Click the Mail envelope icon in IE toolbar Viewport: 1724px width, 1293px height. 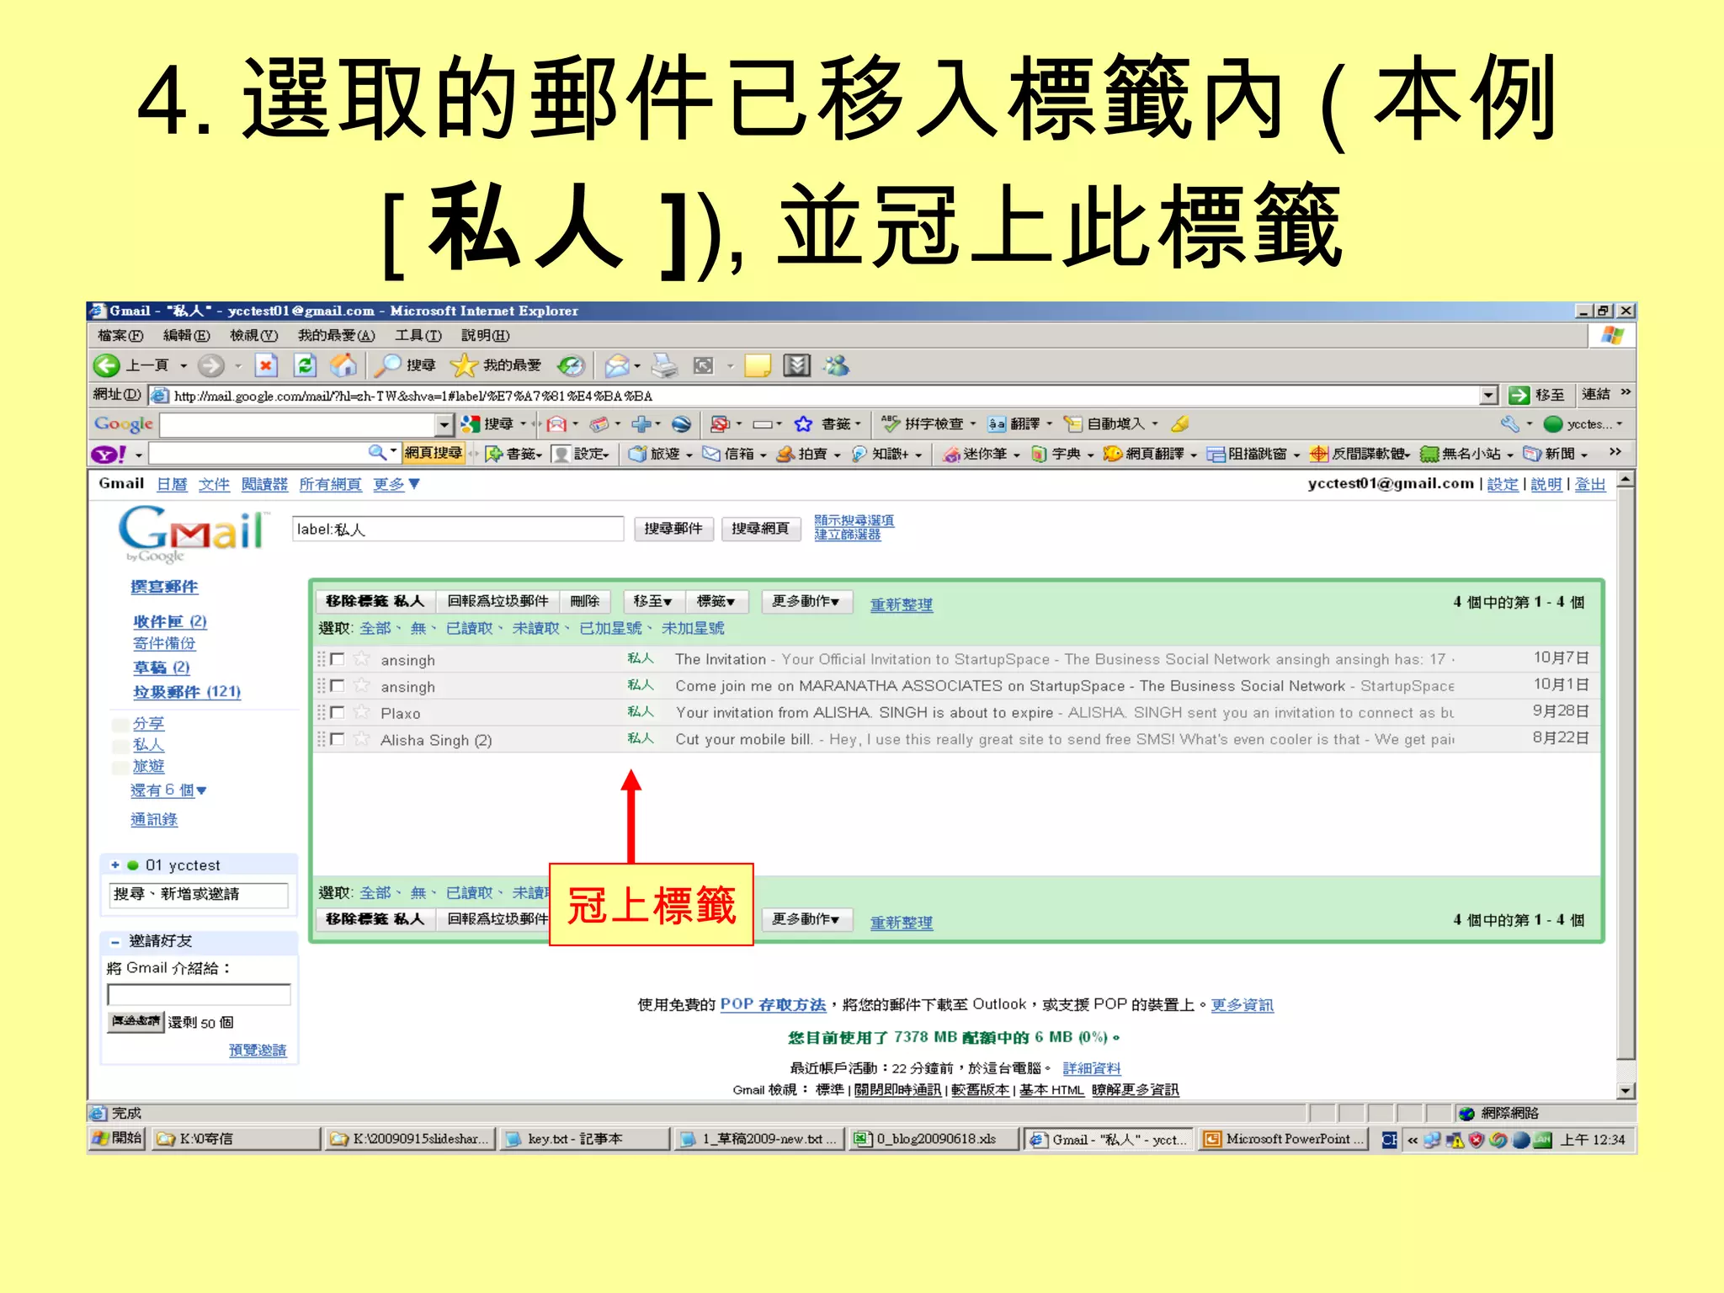pyautogui.click(x=617, y=365)
